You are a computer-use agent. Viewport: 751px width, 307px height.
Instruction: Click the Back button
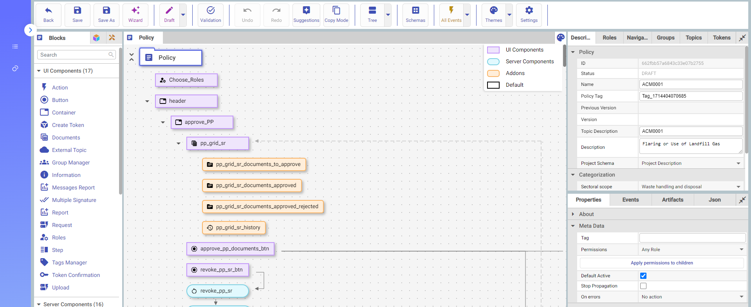click(49, 15)
